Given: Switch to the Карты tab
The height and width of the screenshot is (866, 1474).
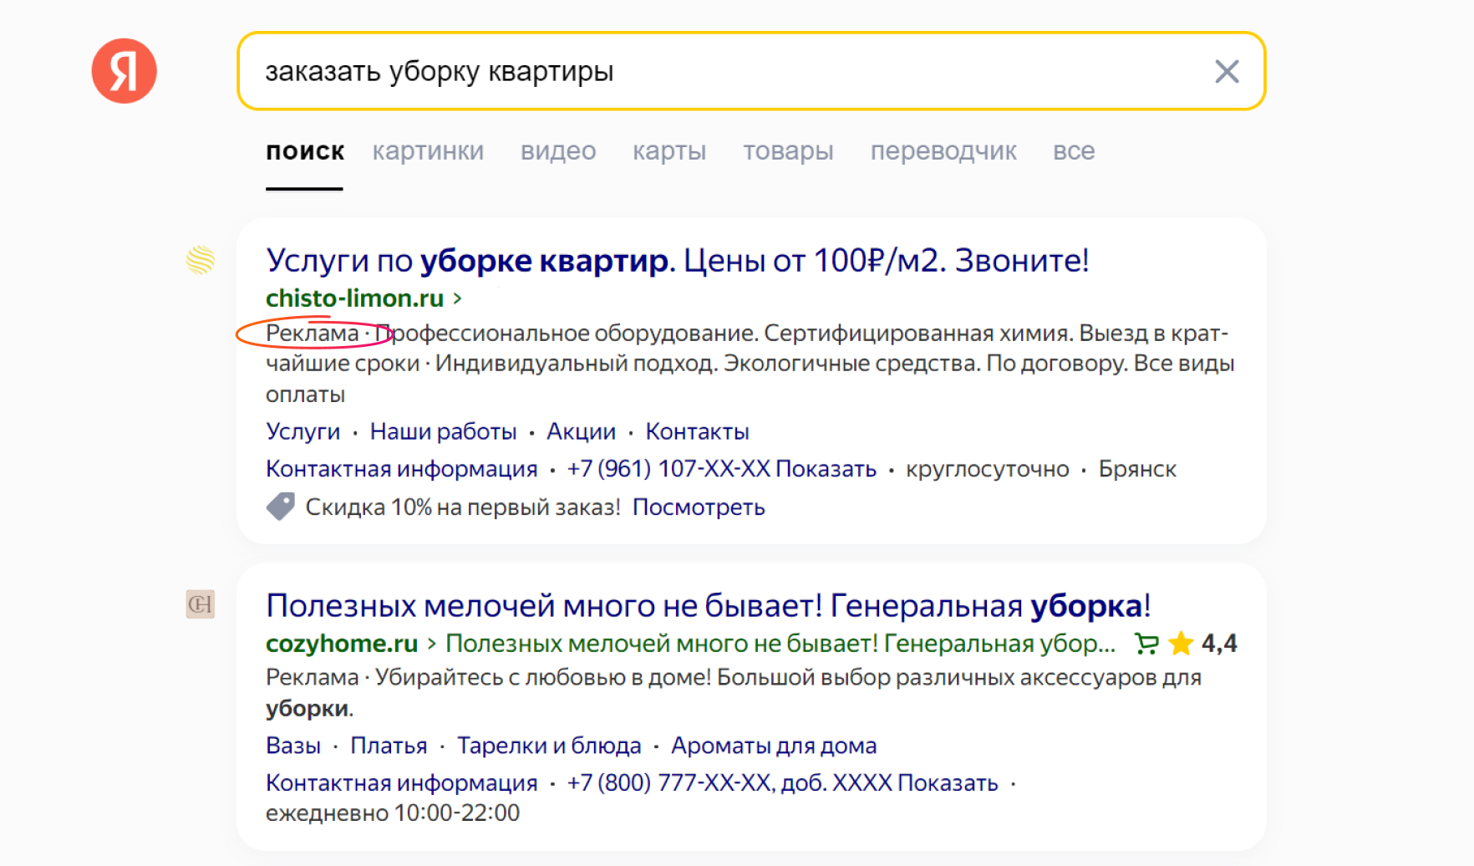Looking at the screenshot, I should pyautogui.click(x=668, y=151).
